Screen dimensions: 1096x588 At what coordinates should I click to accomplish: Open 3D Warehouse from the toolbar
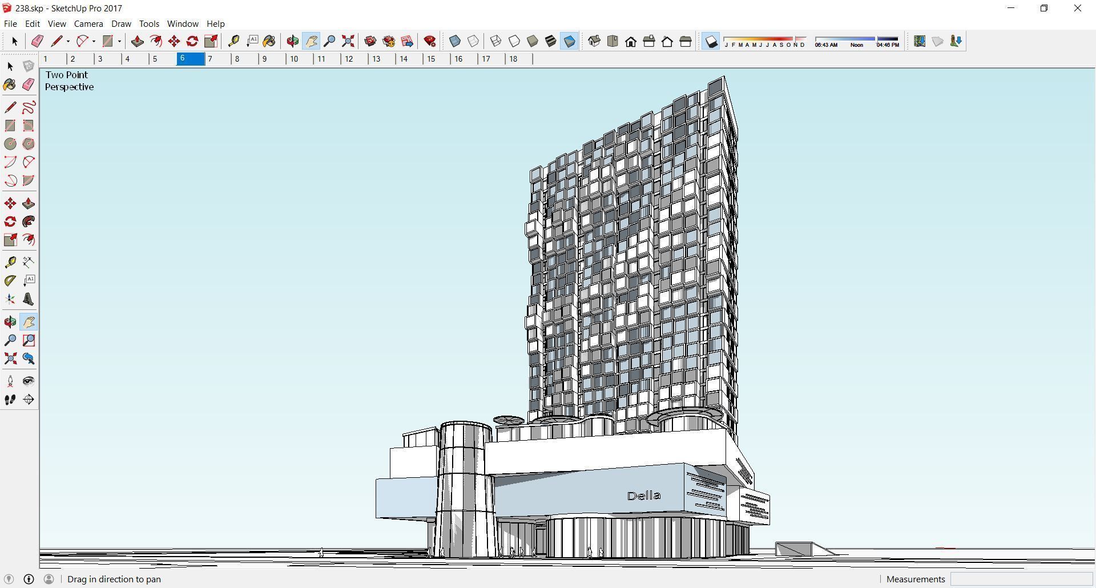pyautogui.click(x=370, y=41)
